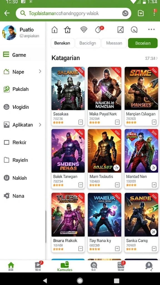Toggle the Baciclign filter chip
160x285 pixels.
(x=88, y=43)
